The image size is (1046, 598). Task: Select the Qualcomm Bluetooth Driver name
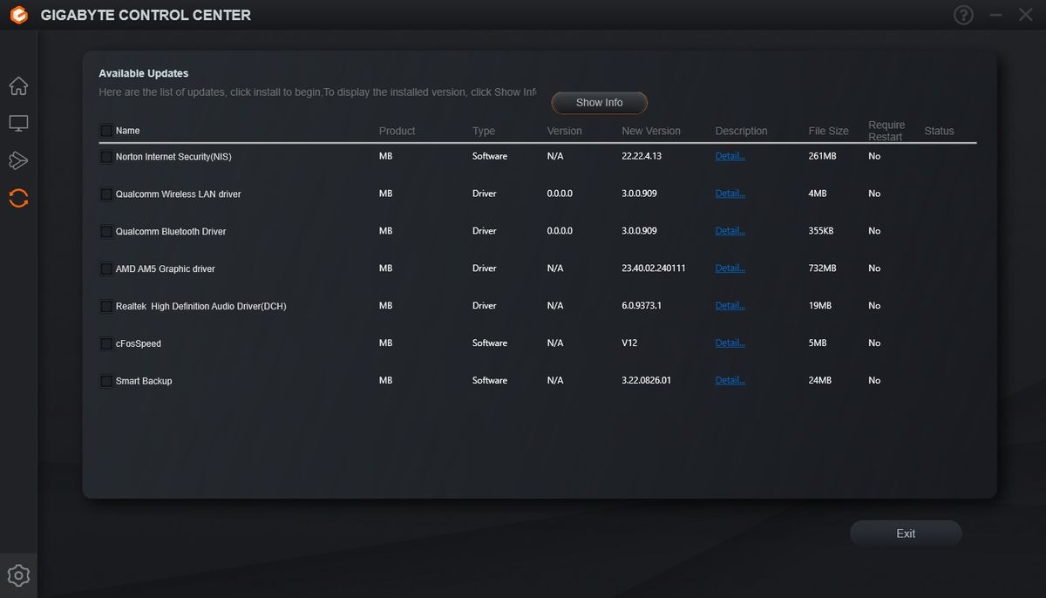[171, 232]
